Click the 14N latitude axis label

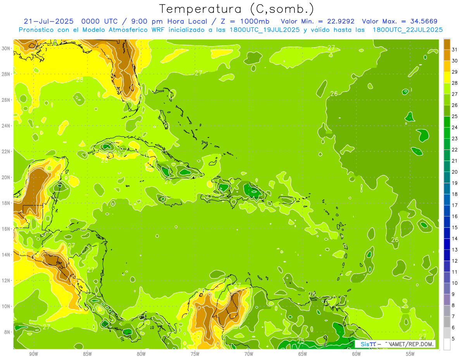(x=6, y=255)
